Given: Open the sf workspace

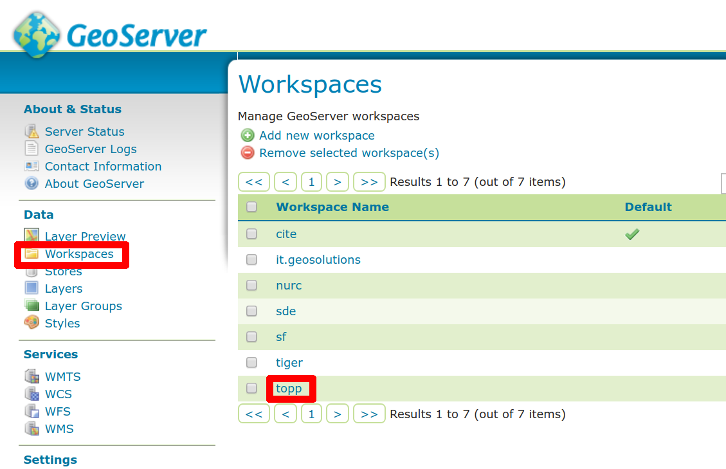Looking at the screenshot, I should coord(281,337).
